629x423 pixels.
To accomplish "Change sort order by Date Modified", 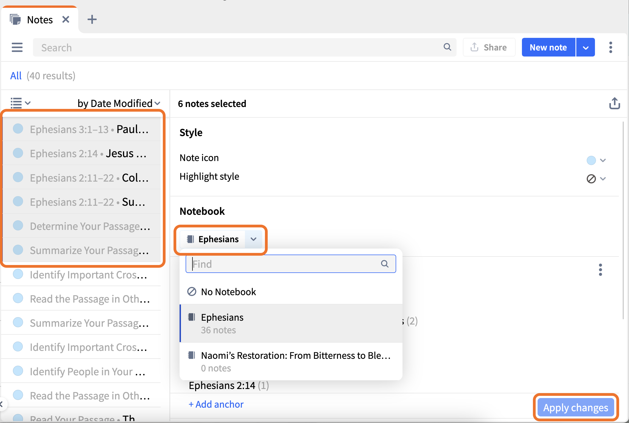I will (119, 103).
